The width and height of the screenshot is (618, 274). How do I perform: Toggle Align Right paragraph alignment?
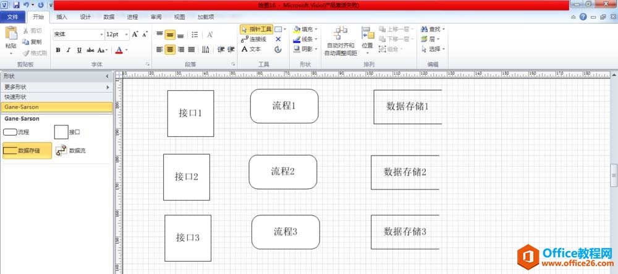click(180, 49)
